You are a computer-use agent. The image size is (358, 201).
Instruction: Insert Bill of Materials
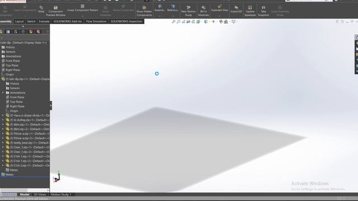[x=204, y=11]
